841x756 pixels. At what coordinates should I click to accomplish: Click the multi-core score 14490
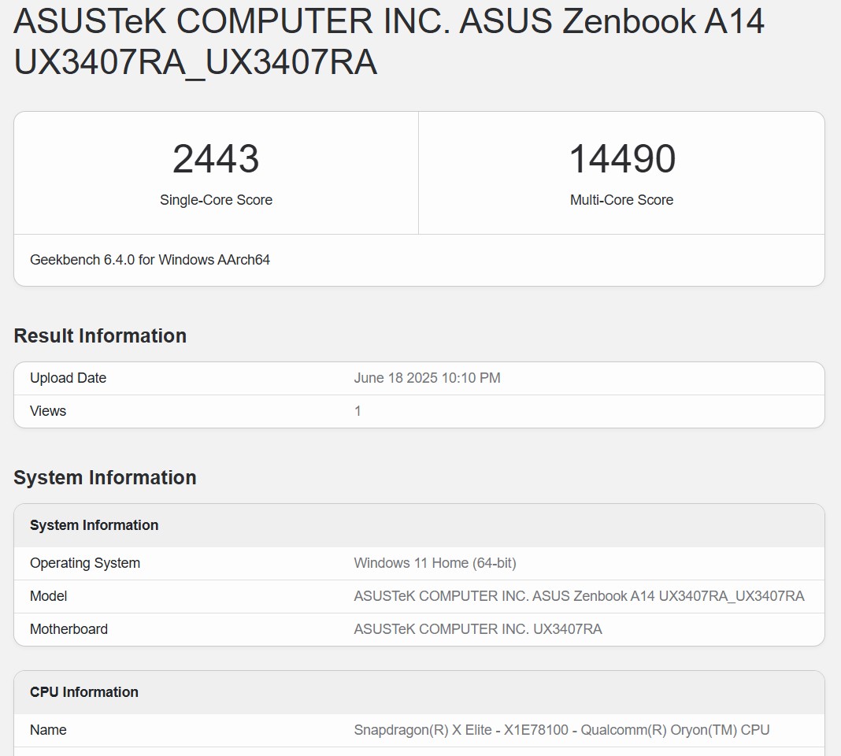pos(621,159)
